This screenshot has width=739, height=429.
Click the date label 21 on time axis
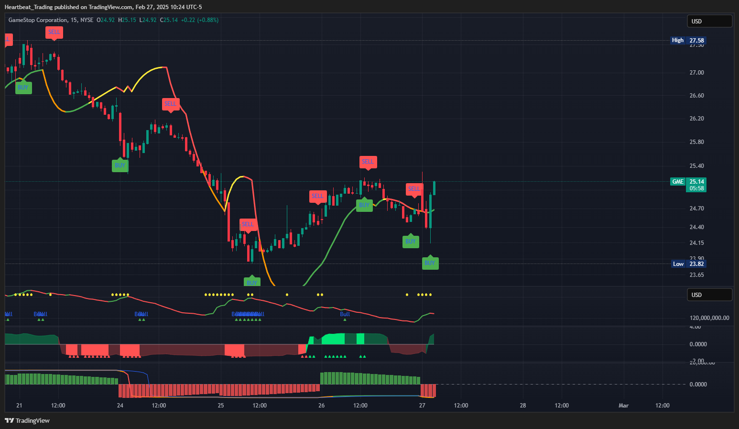click(x=19, y=406)
